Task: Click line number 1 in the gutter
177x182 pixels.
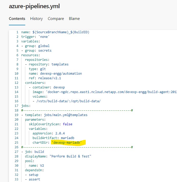Action: (x=17, y=32)
